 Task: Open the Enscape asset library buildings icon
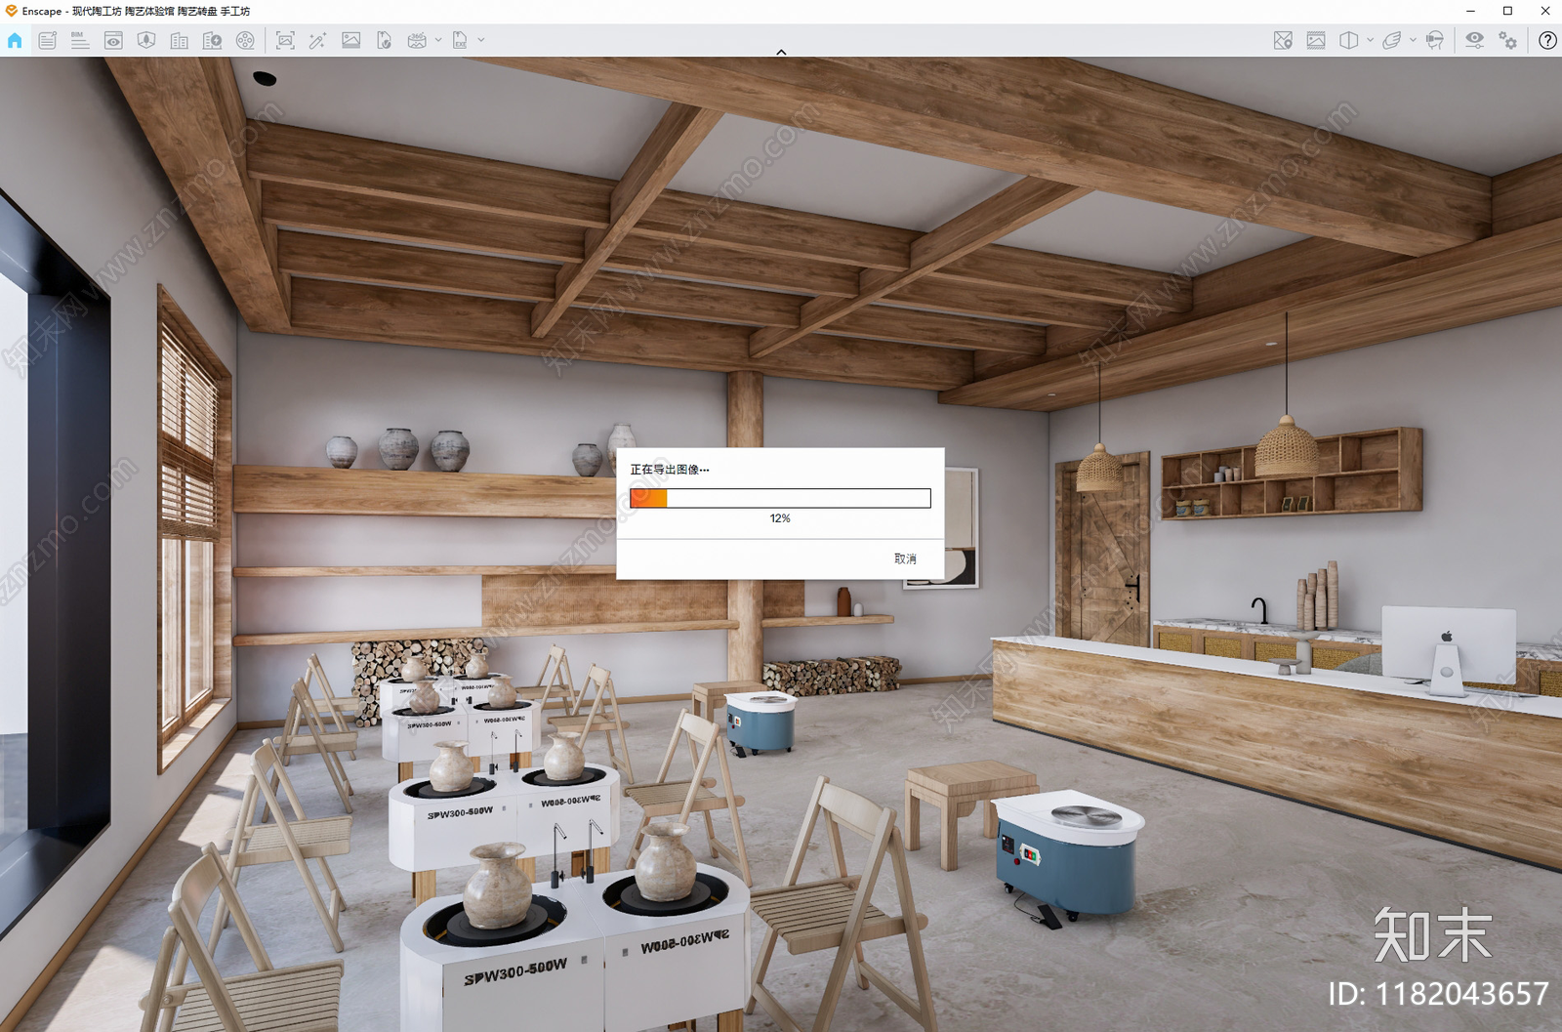pos(180,40)
